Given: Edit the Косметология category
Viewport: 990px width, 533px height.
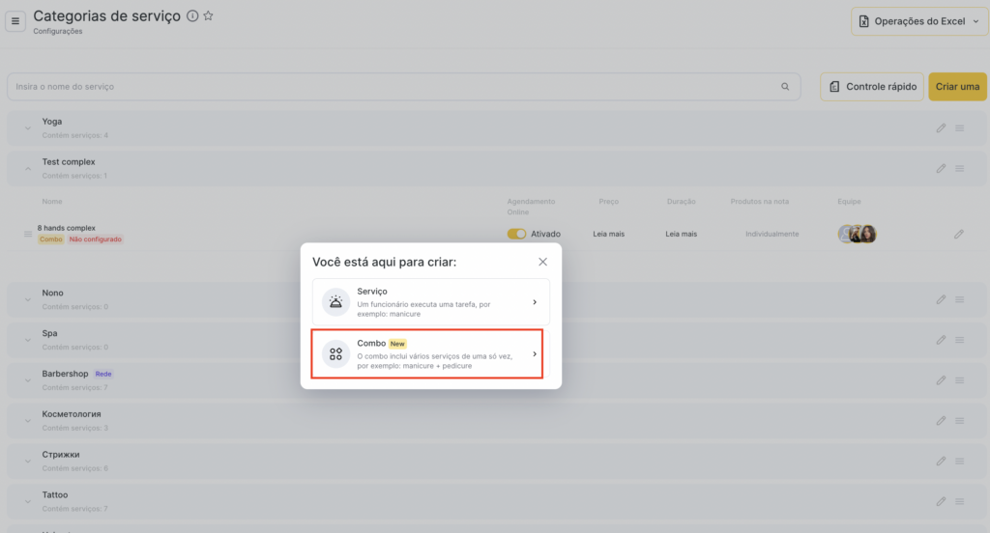Looking at the screenshot, I should [x=941, y=421].
